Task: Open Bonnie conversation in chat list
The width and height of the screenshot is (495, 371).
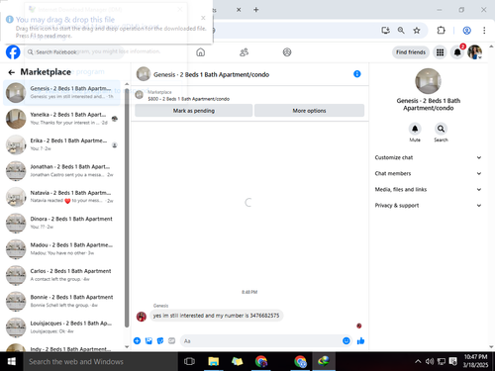Action: pos(61,301)
